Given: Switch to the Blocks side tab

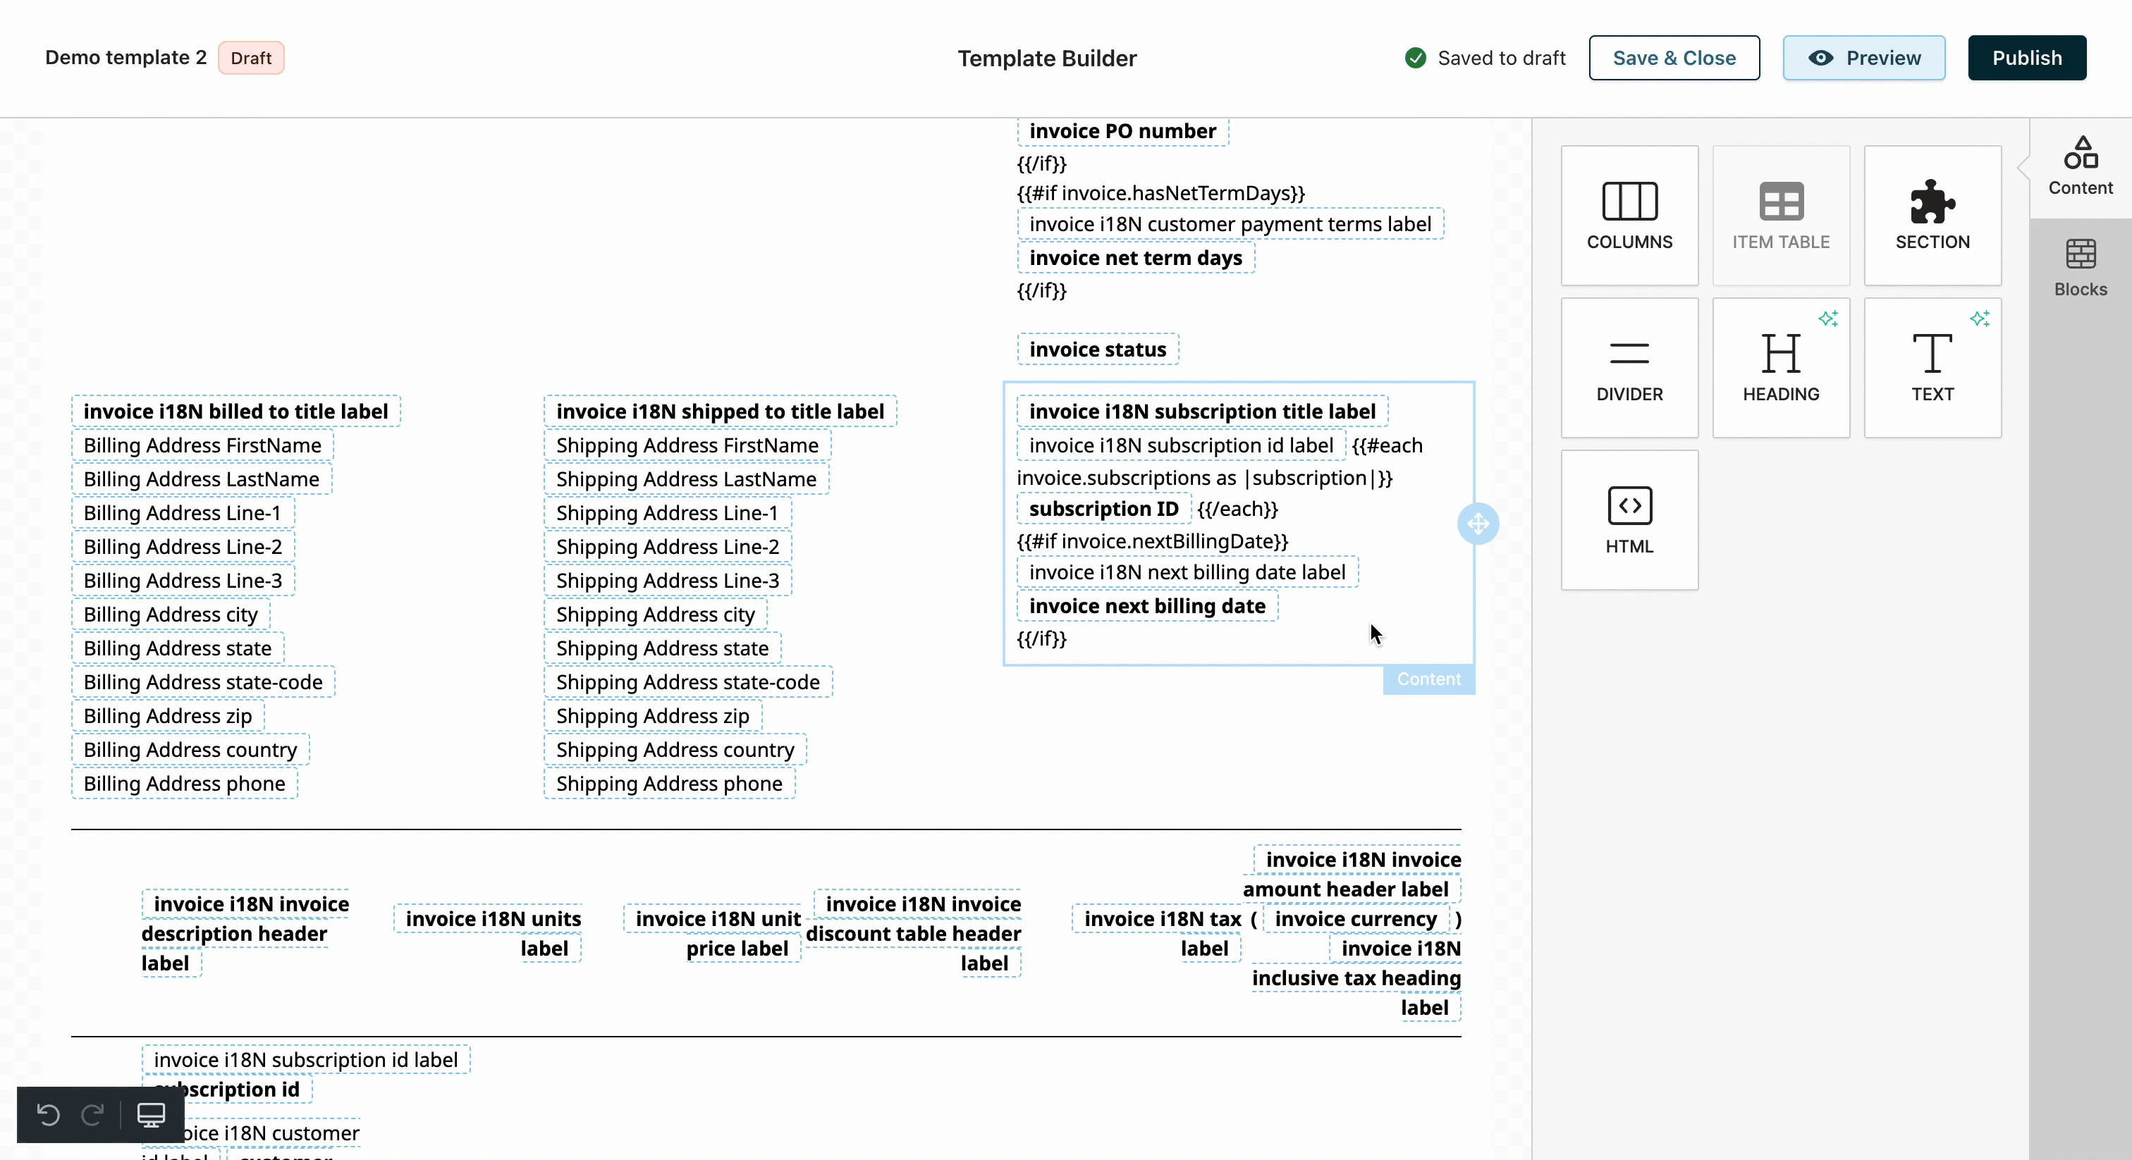Looking at the screenshot, I should click(2080, 267).
